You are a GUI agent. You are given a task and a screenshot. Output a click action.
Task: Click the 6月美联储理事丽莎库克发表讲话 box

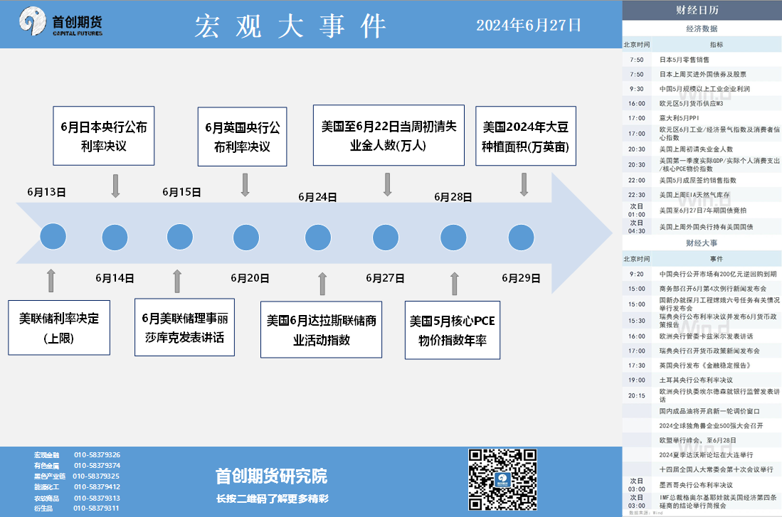click(184, 327)
